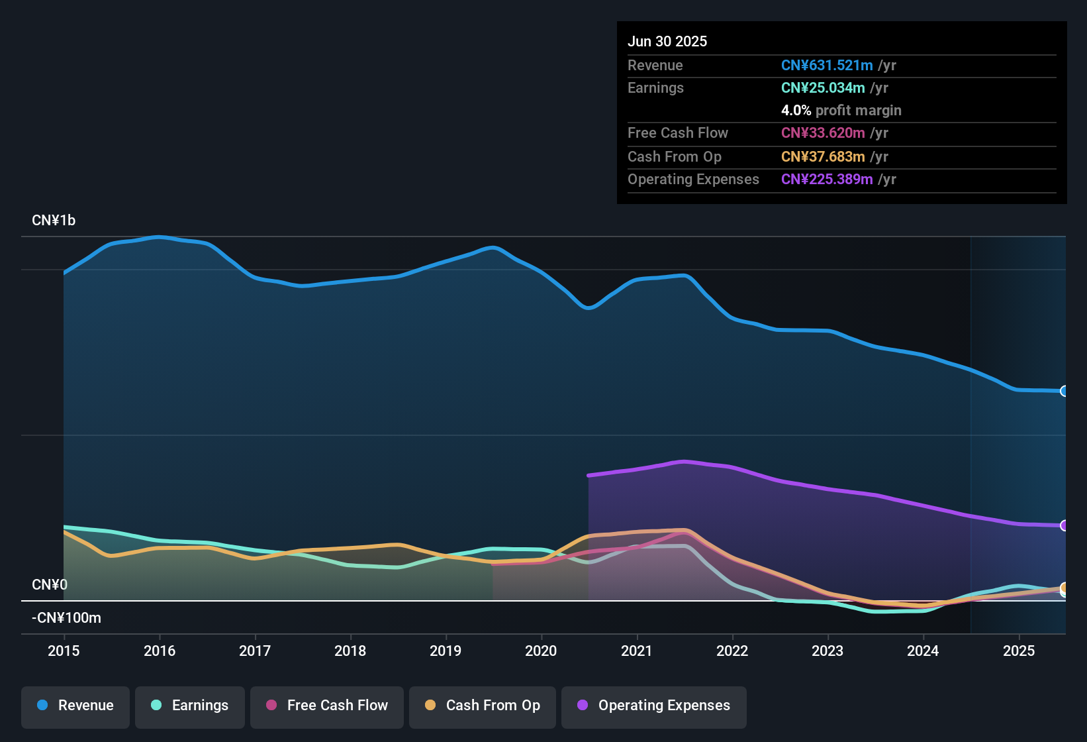Viewport: 1087px width, 742px height.
Task: Select the Revenue line endpoint marker
Action: [x=1064, y=392]
